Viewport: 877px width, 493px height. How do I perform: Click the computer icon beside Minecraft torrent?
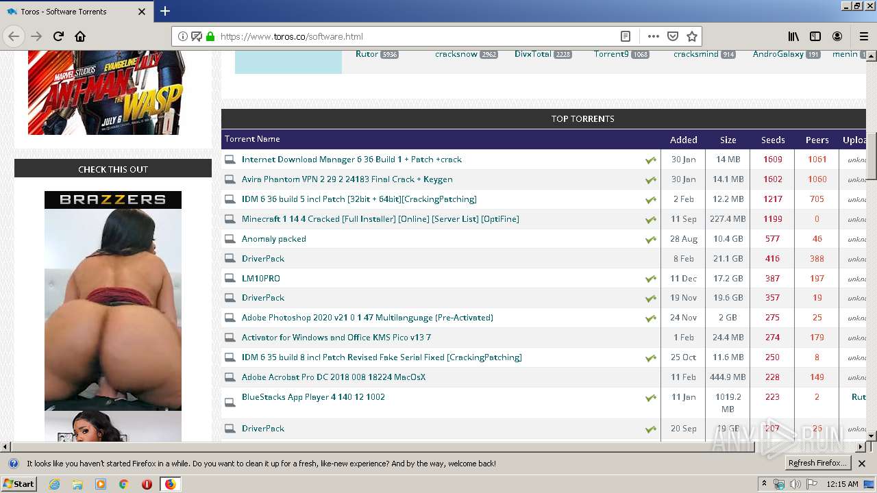(230, 219)
